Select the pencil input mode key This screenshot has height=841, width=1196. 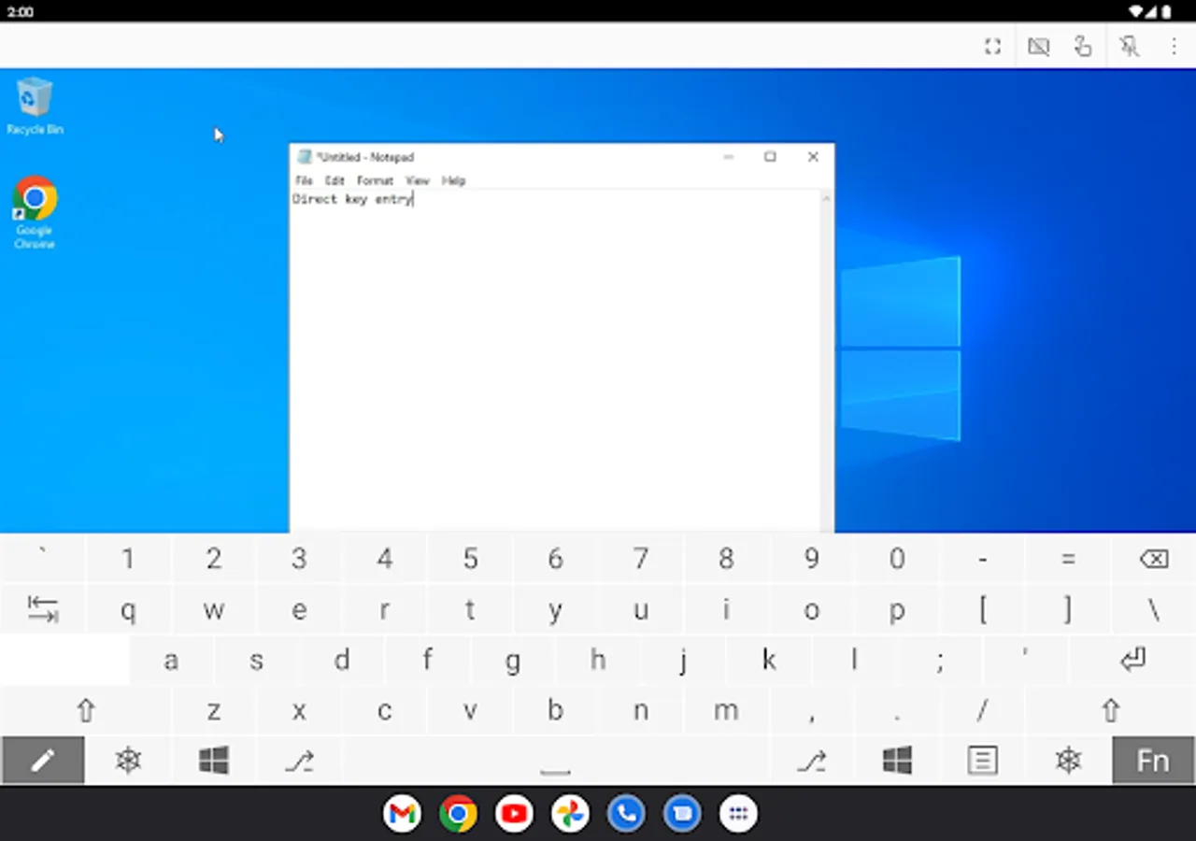pyautogui.click(x=42, y=760)
